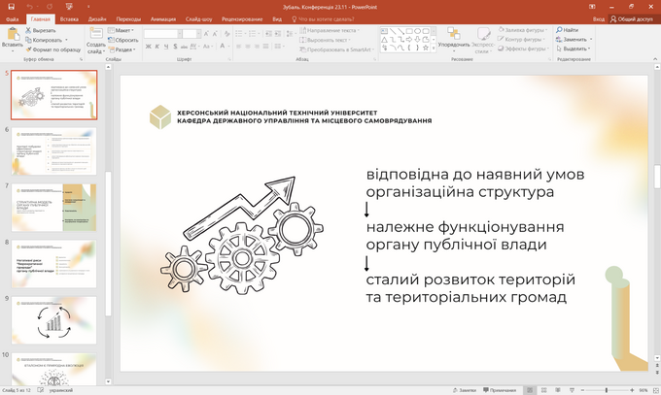Click the Paste (Вставить) clipboard icon
Image resolution: width=661 pixels, height=395 pixels.
pyautogui.click(x=13, y=33)
